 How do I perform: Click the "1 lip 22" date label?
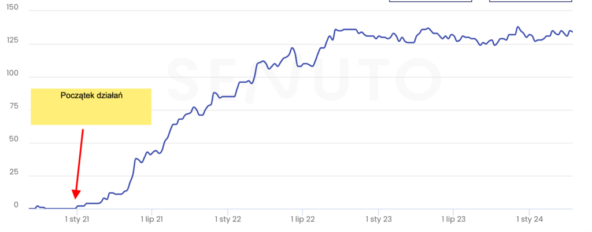tap(302, 219)
